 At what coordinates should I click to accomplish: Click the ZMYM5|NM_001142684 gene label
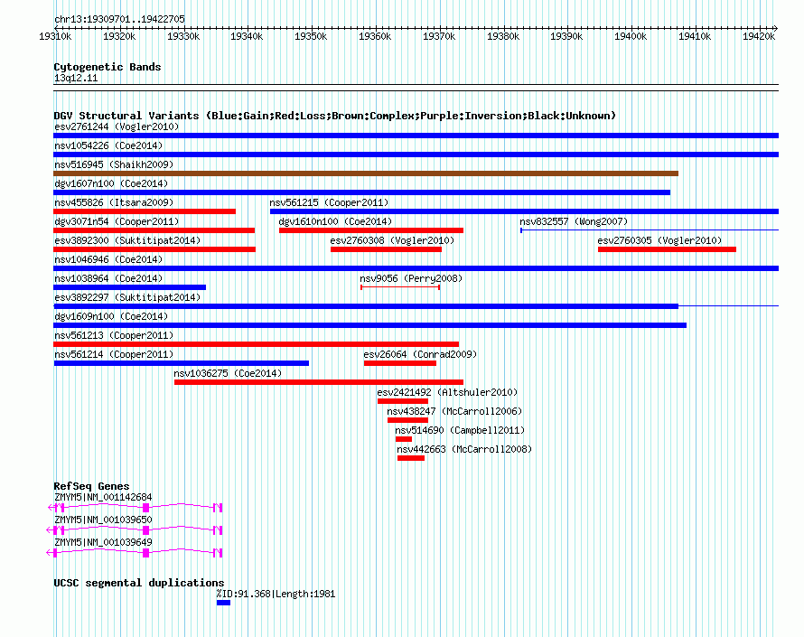(103, 497)
